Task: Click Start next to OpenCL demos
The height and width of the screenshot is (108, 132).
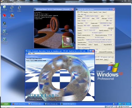Action: [106, 59]
